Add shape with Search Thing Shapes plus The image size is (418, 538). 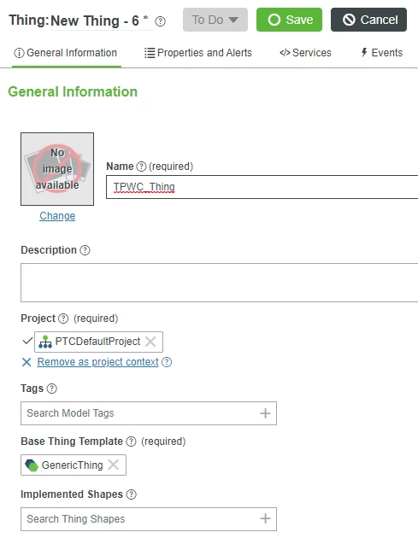[265, 518]
